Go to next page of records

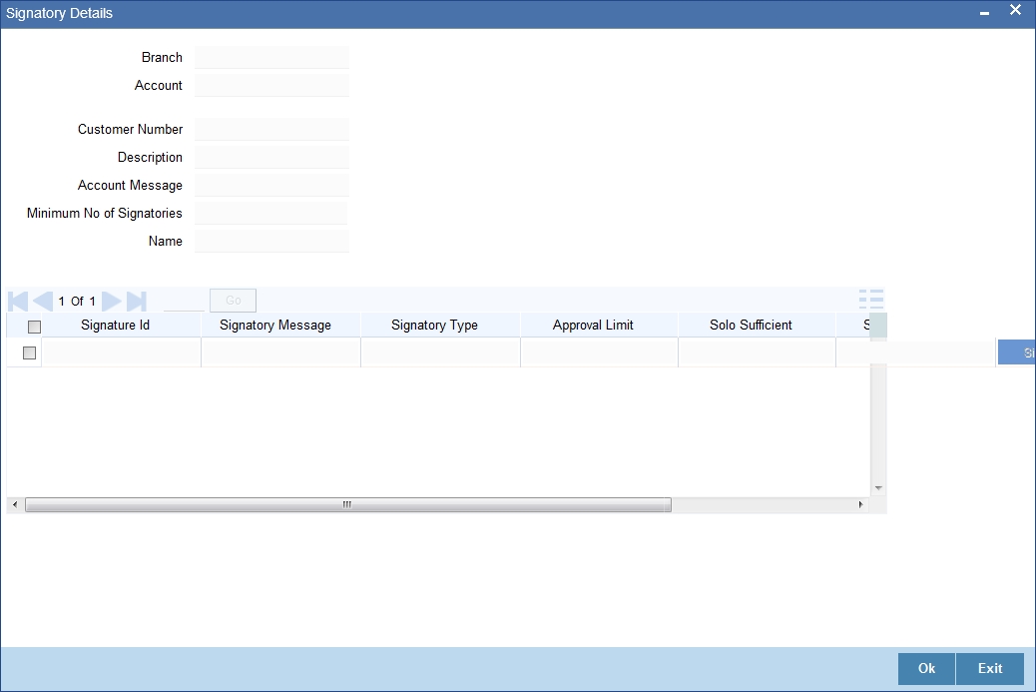pos(111,302)
